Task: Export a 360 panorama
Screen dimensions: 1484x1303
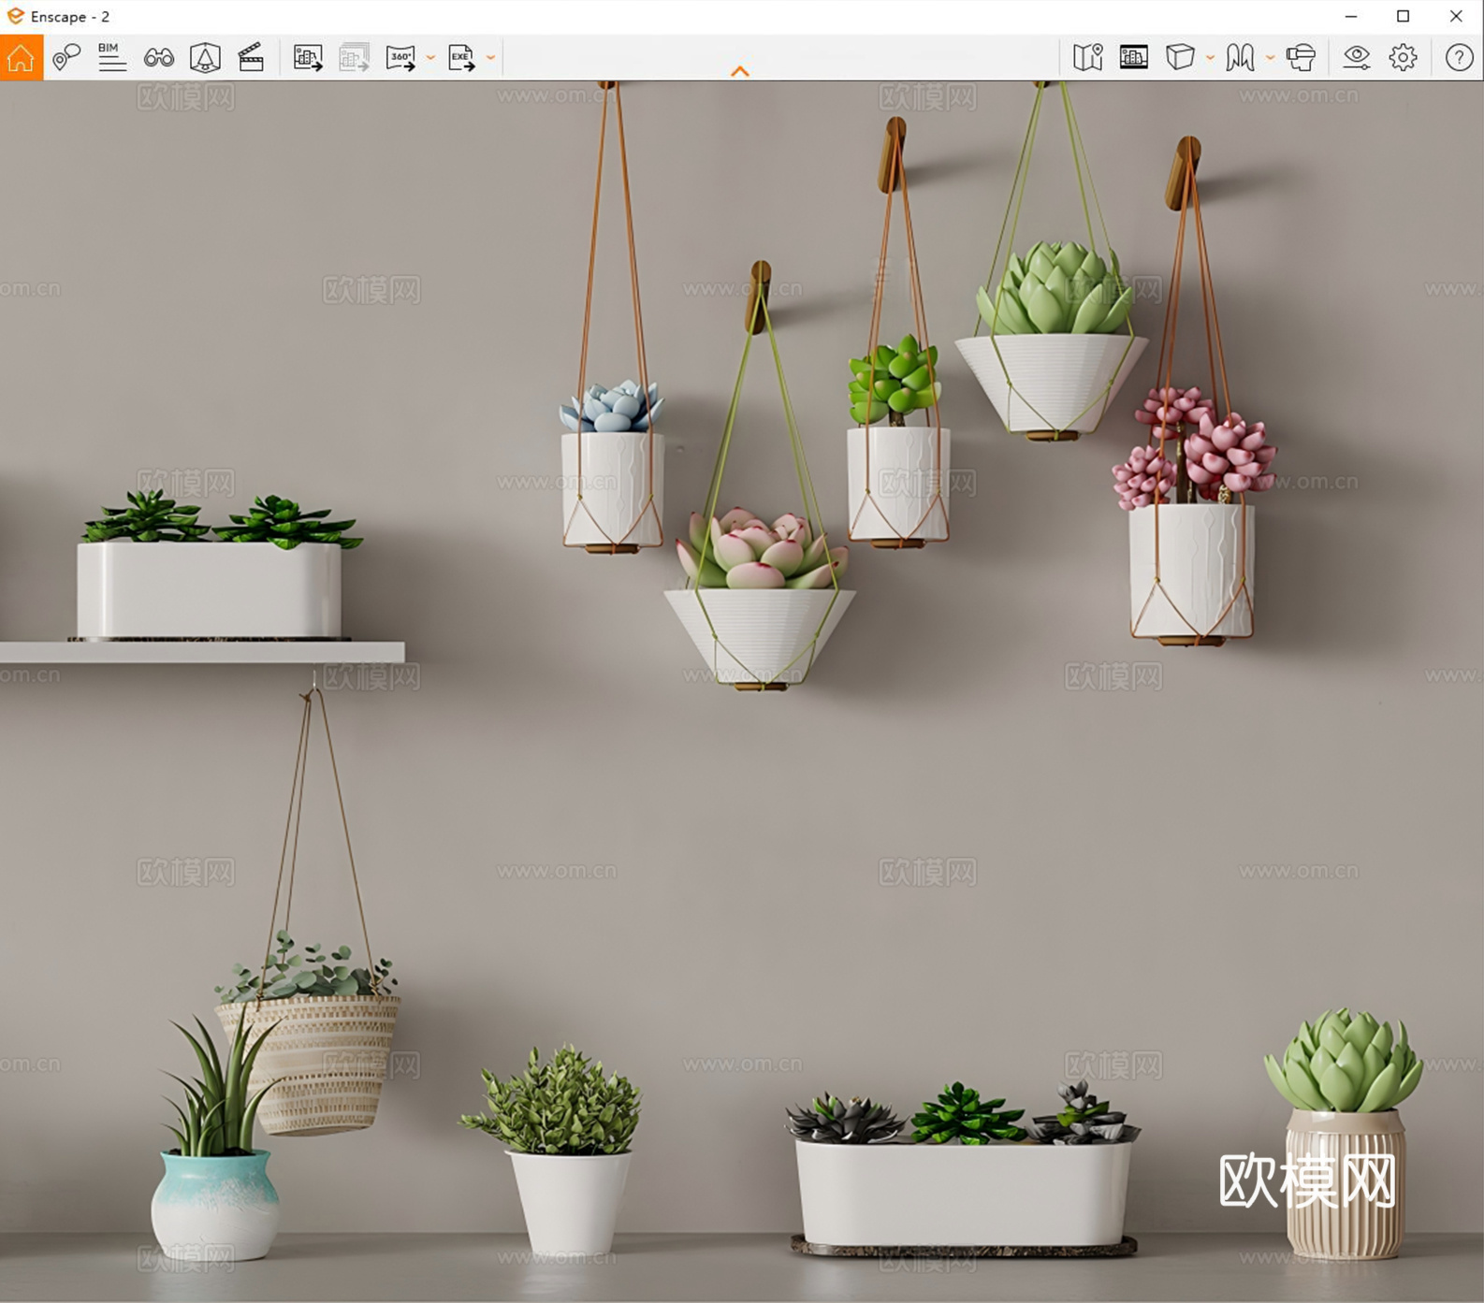Action: coord(400,58)
